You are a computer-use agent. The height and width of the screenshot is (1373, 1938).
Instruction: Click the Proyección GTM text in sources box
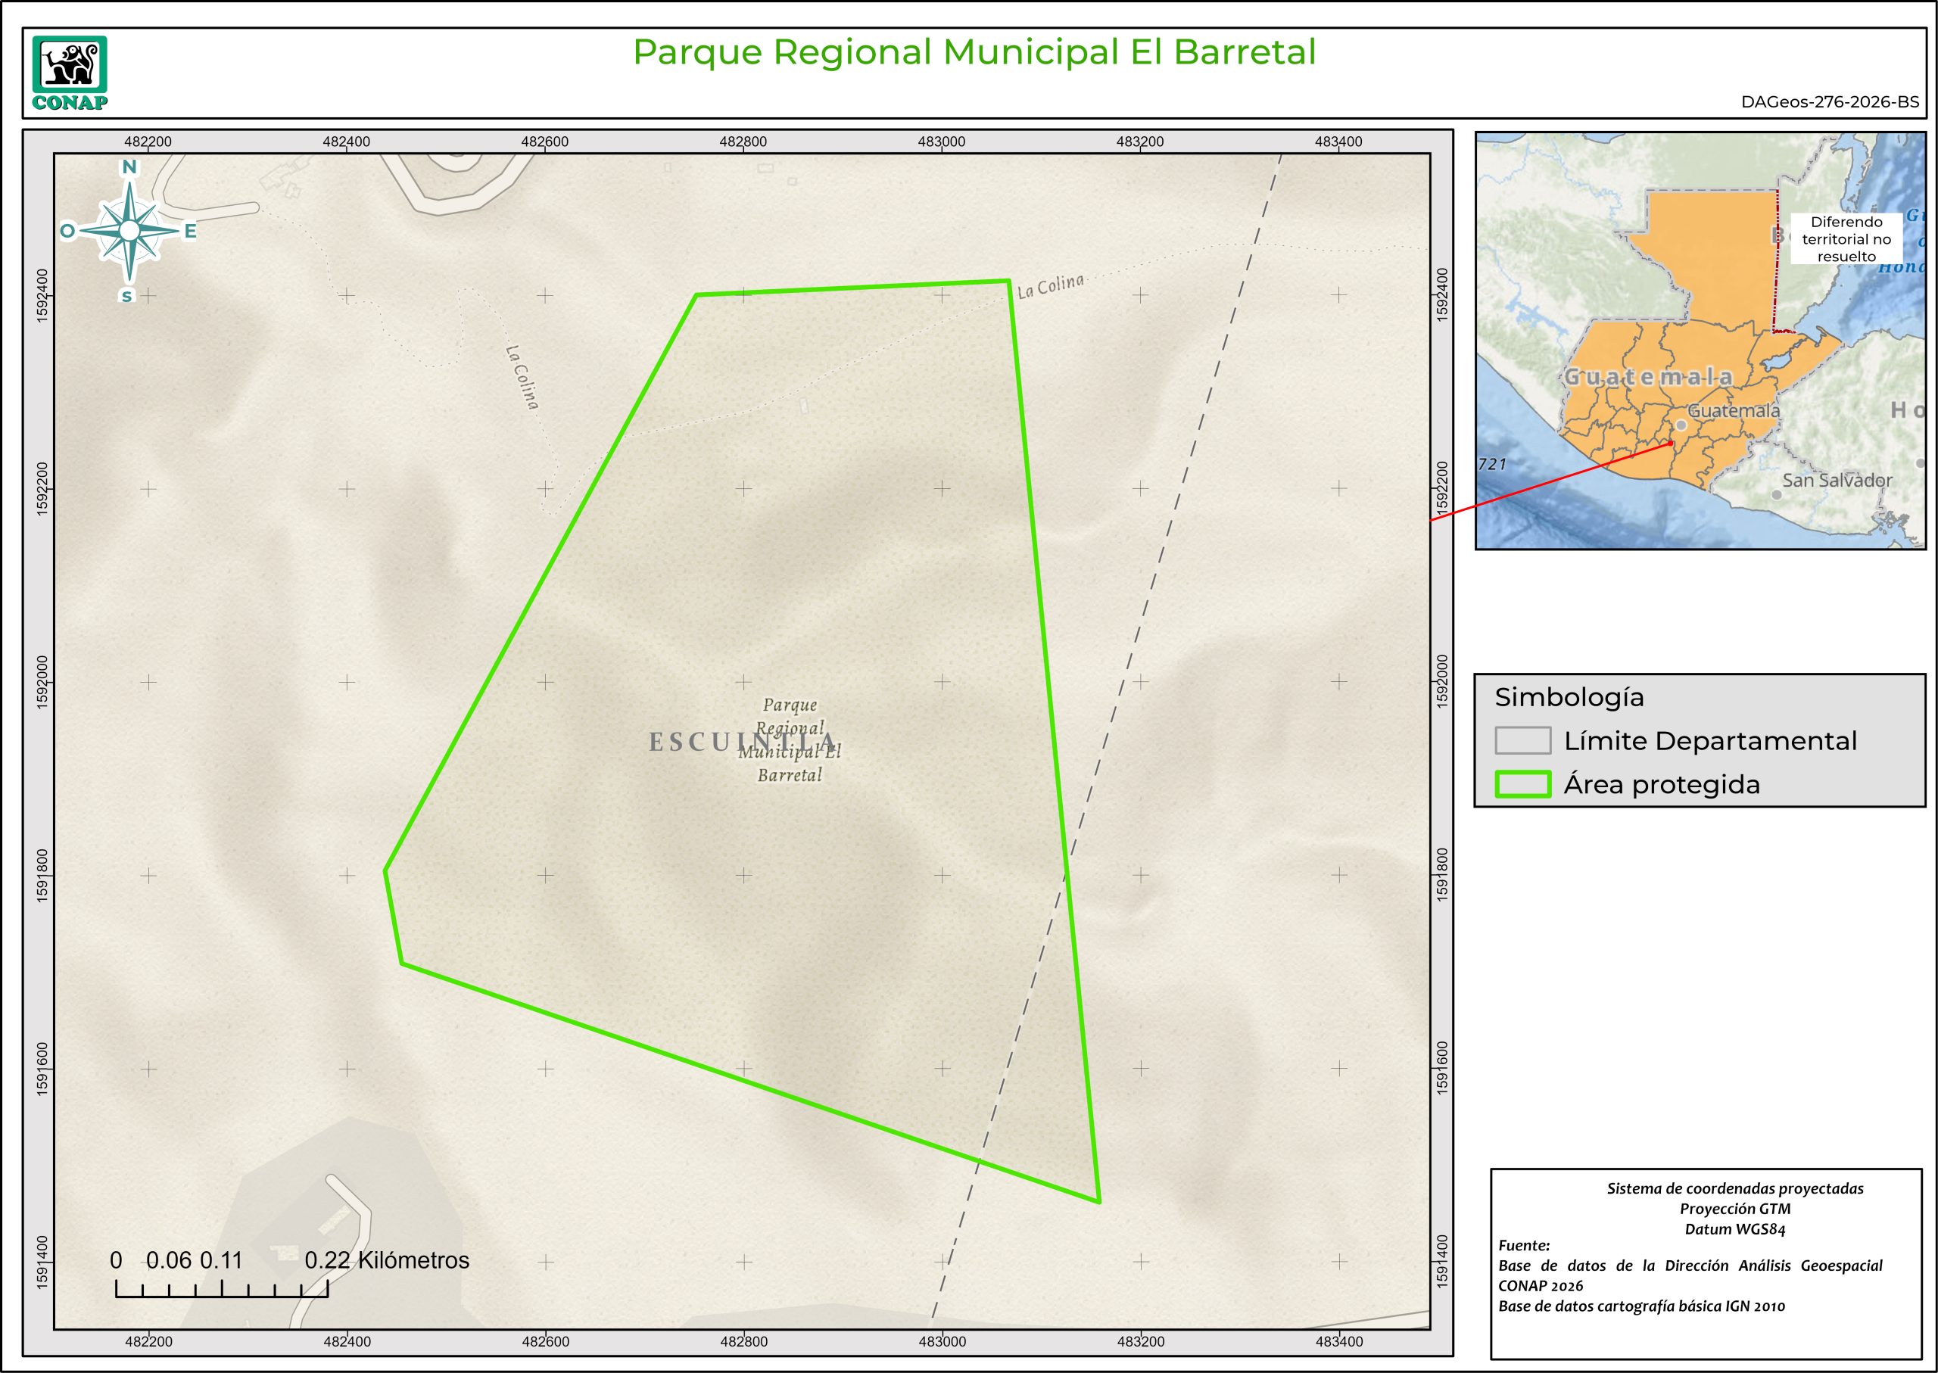[1735, 1209]
